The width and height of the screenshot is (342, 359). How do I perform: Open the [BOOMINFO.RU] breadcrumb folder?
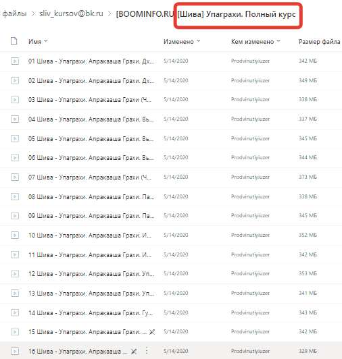click(145, 14)
